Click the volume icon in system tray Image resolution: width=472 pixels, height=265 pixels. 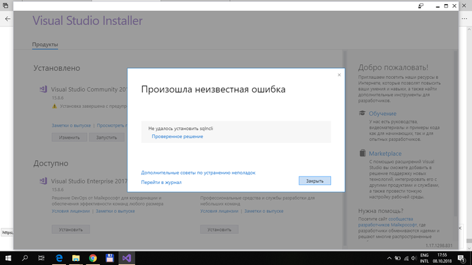coord(414,258)
